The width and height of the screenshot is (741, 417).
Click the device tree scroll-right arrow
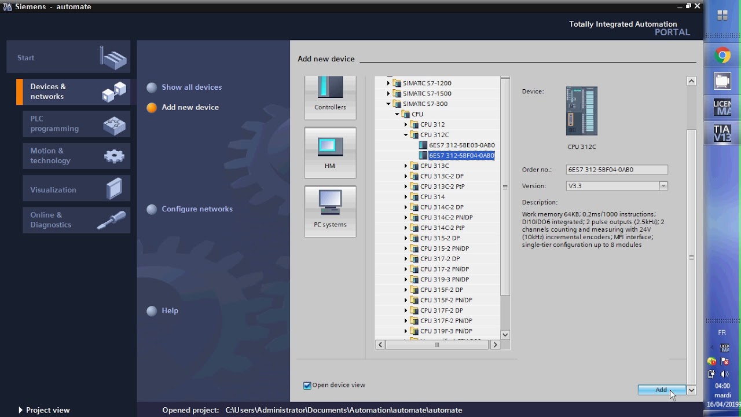click(495, 345)
